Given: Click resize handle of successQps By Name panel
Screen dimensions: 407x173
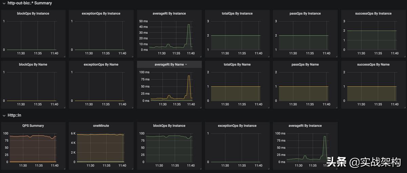Looking at the screenshot, I should [404, 107].
